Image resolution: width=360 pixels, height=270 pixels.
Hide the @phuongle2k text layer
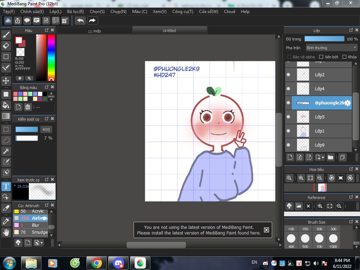(x=288, y=103)
